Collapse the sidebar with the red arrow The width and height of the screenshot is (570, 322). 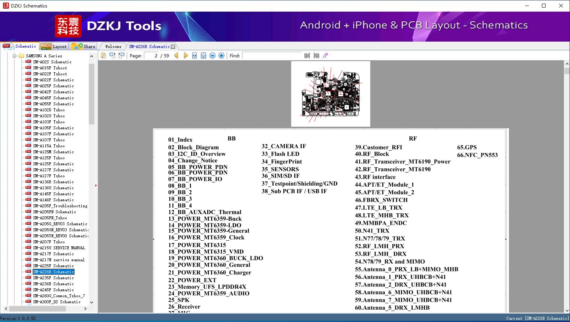click(96, 186)
